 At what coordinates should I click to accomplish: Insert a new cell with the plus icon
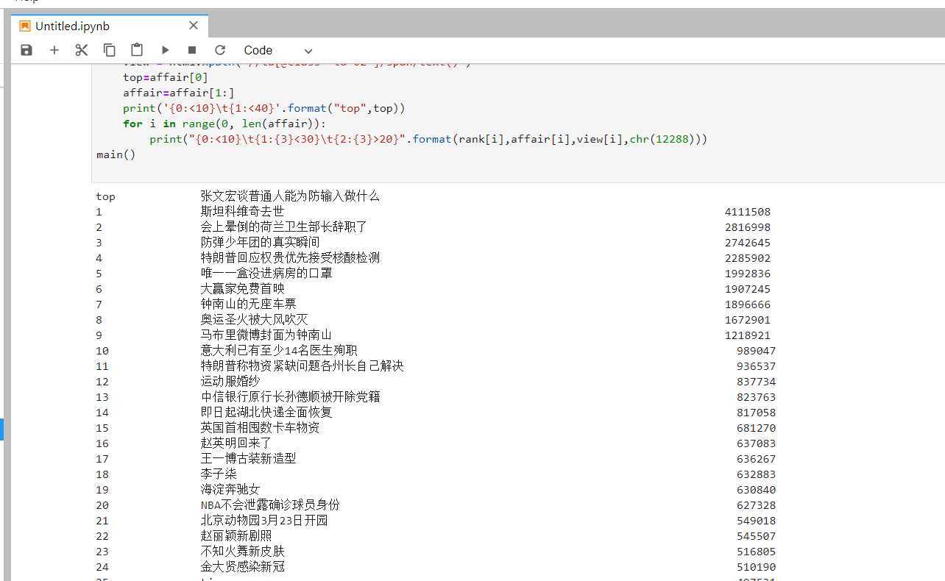tap(54, 50)
